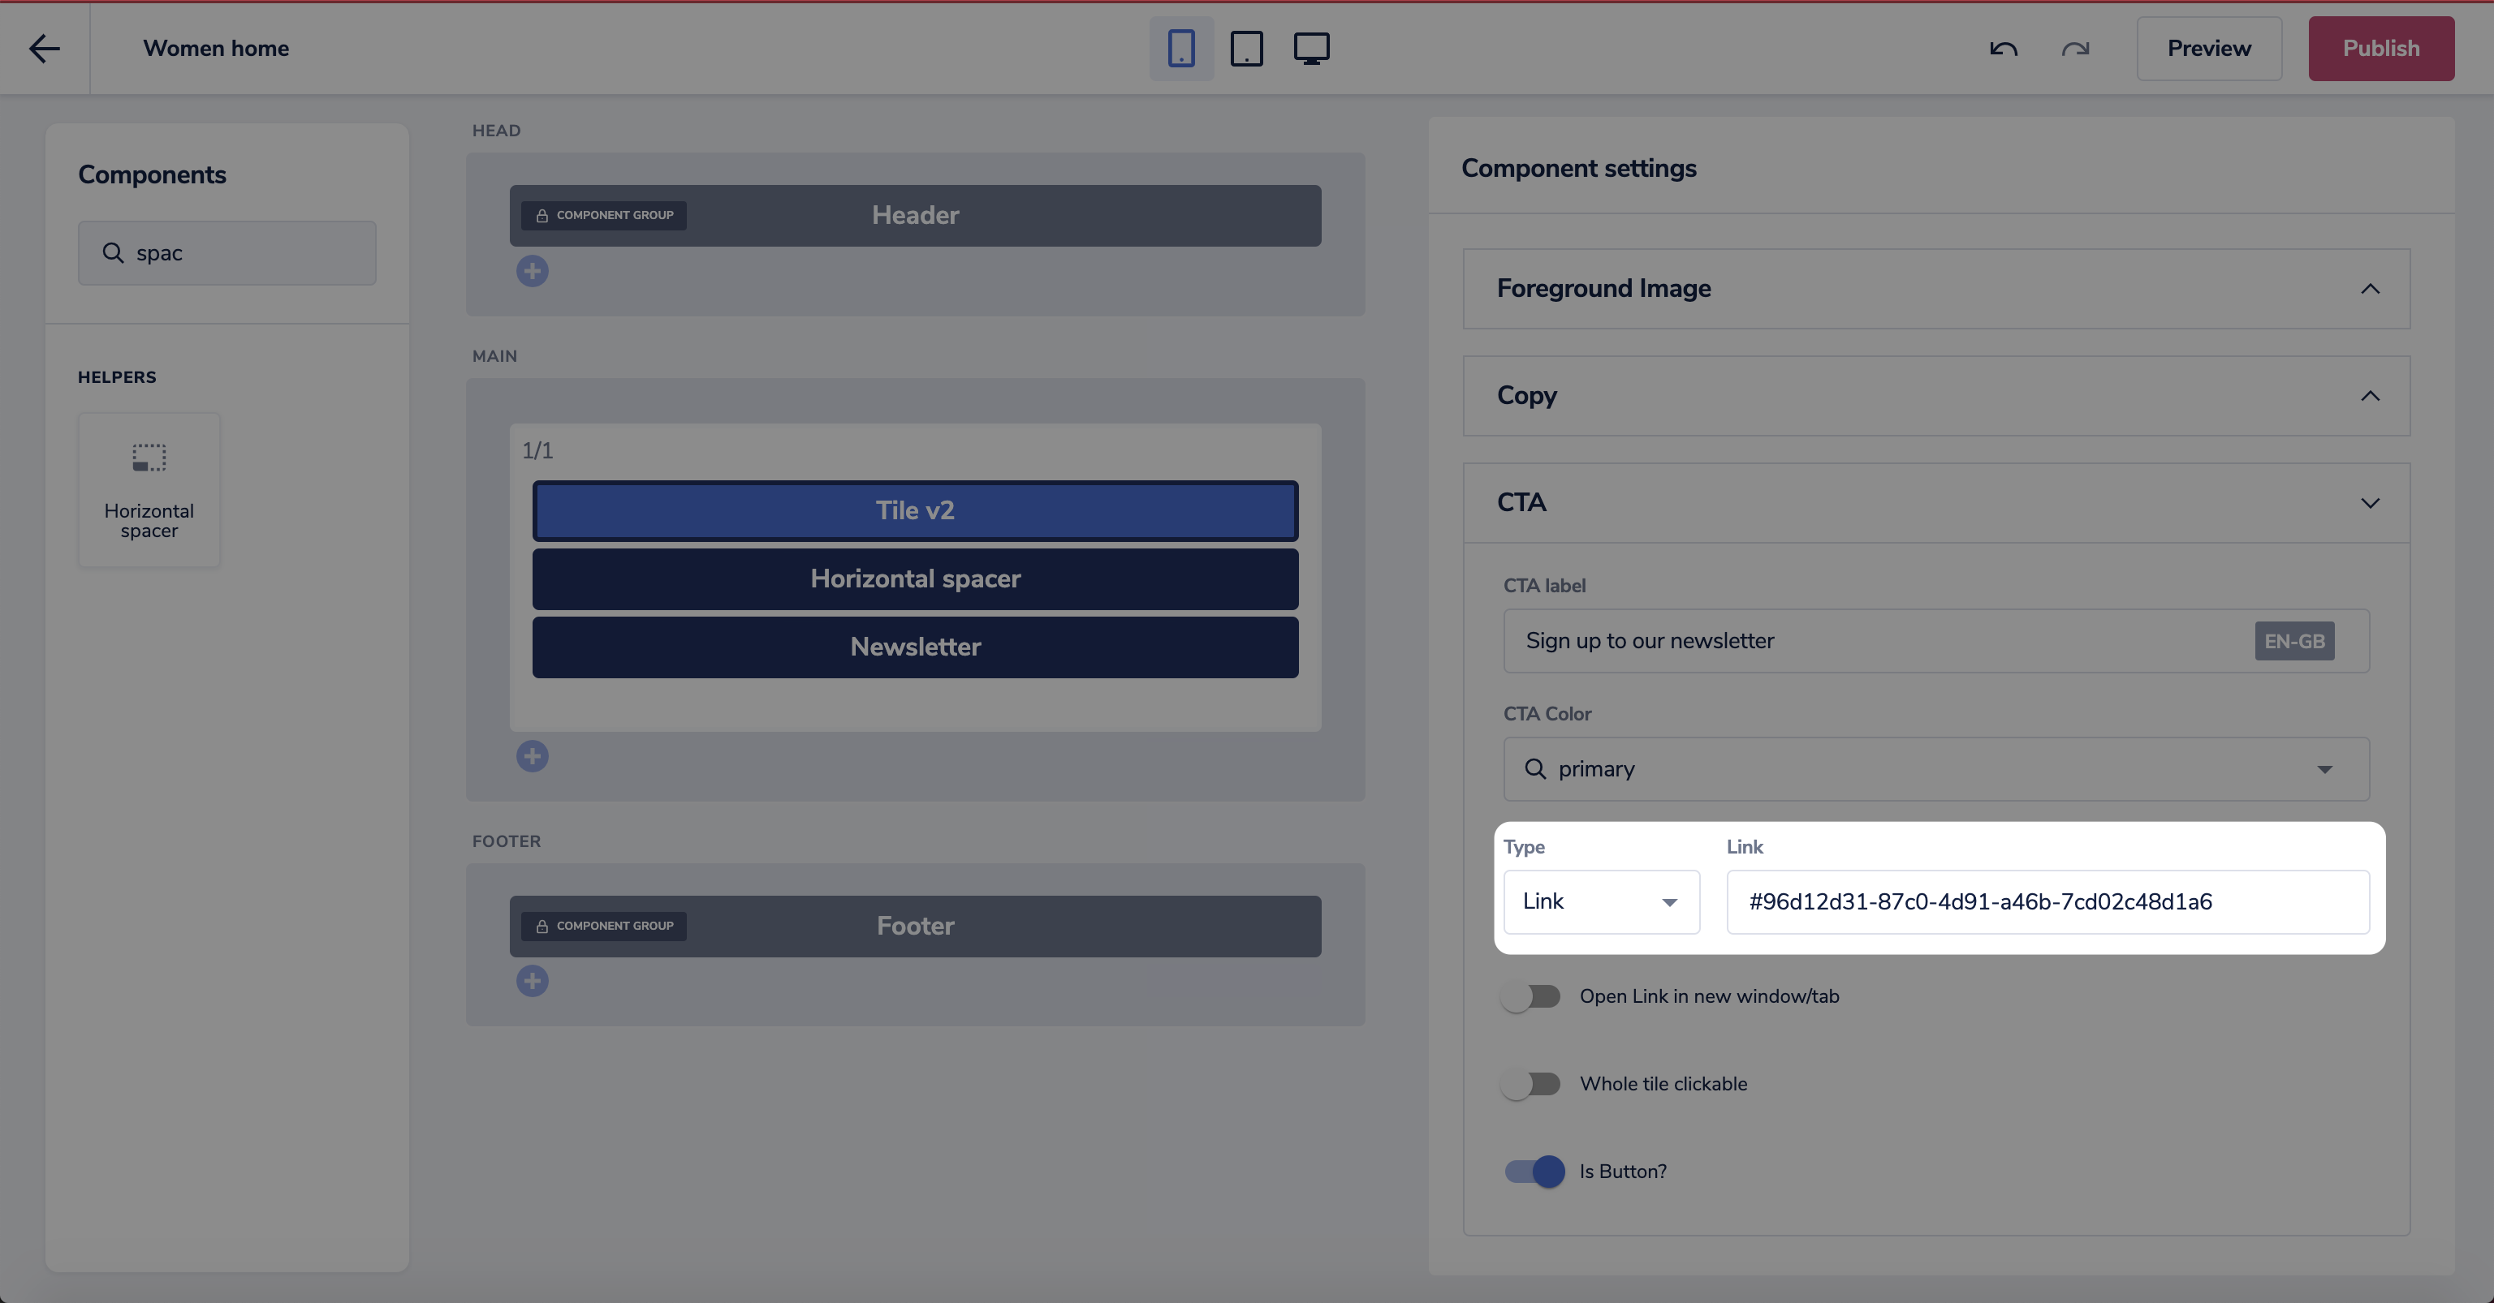Select the Horizontal spacer helper component
The width and height of the screenshot is (2494, 1303).
point(149,489)
